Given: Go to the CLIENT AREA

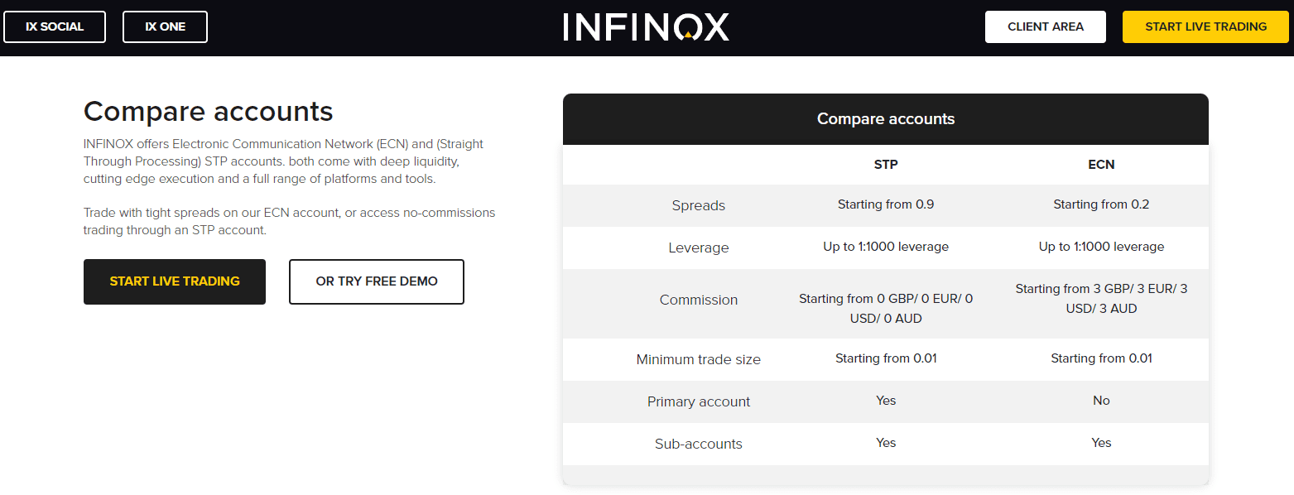Looking at the screenshot, I should click(x=1045, y=26).
